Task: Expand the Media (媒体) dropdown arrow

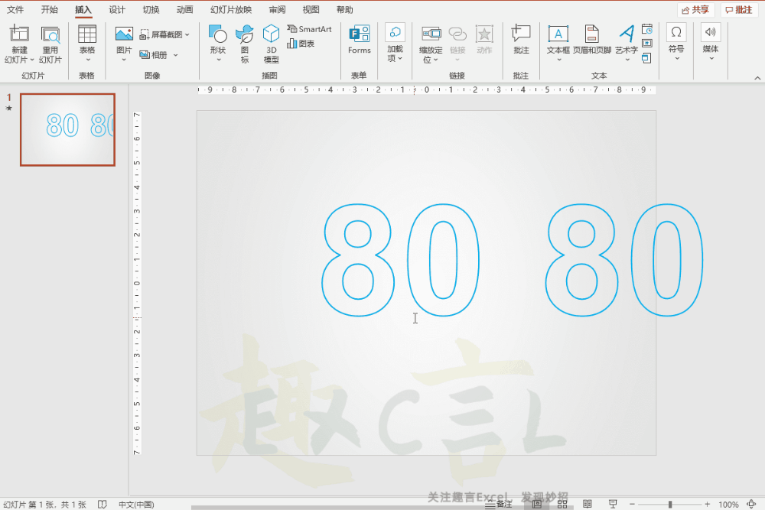Action: point(711,59)
